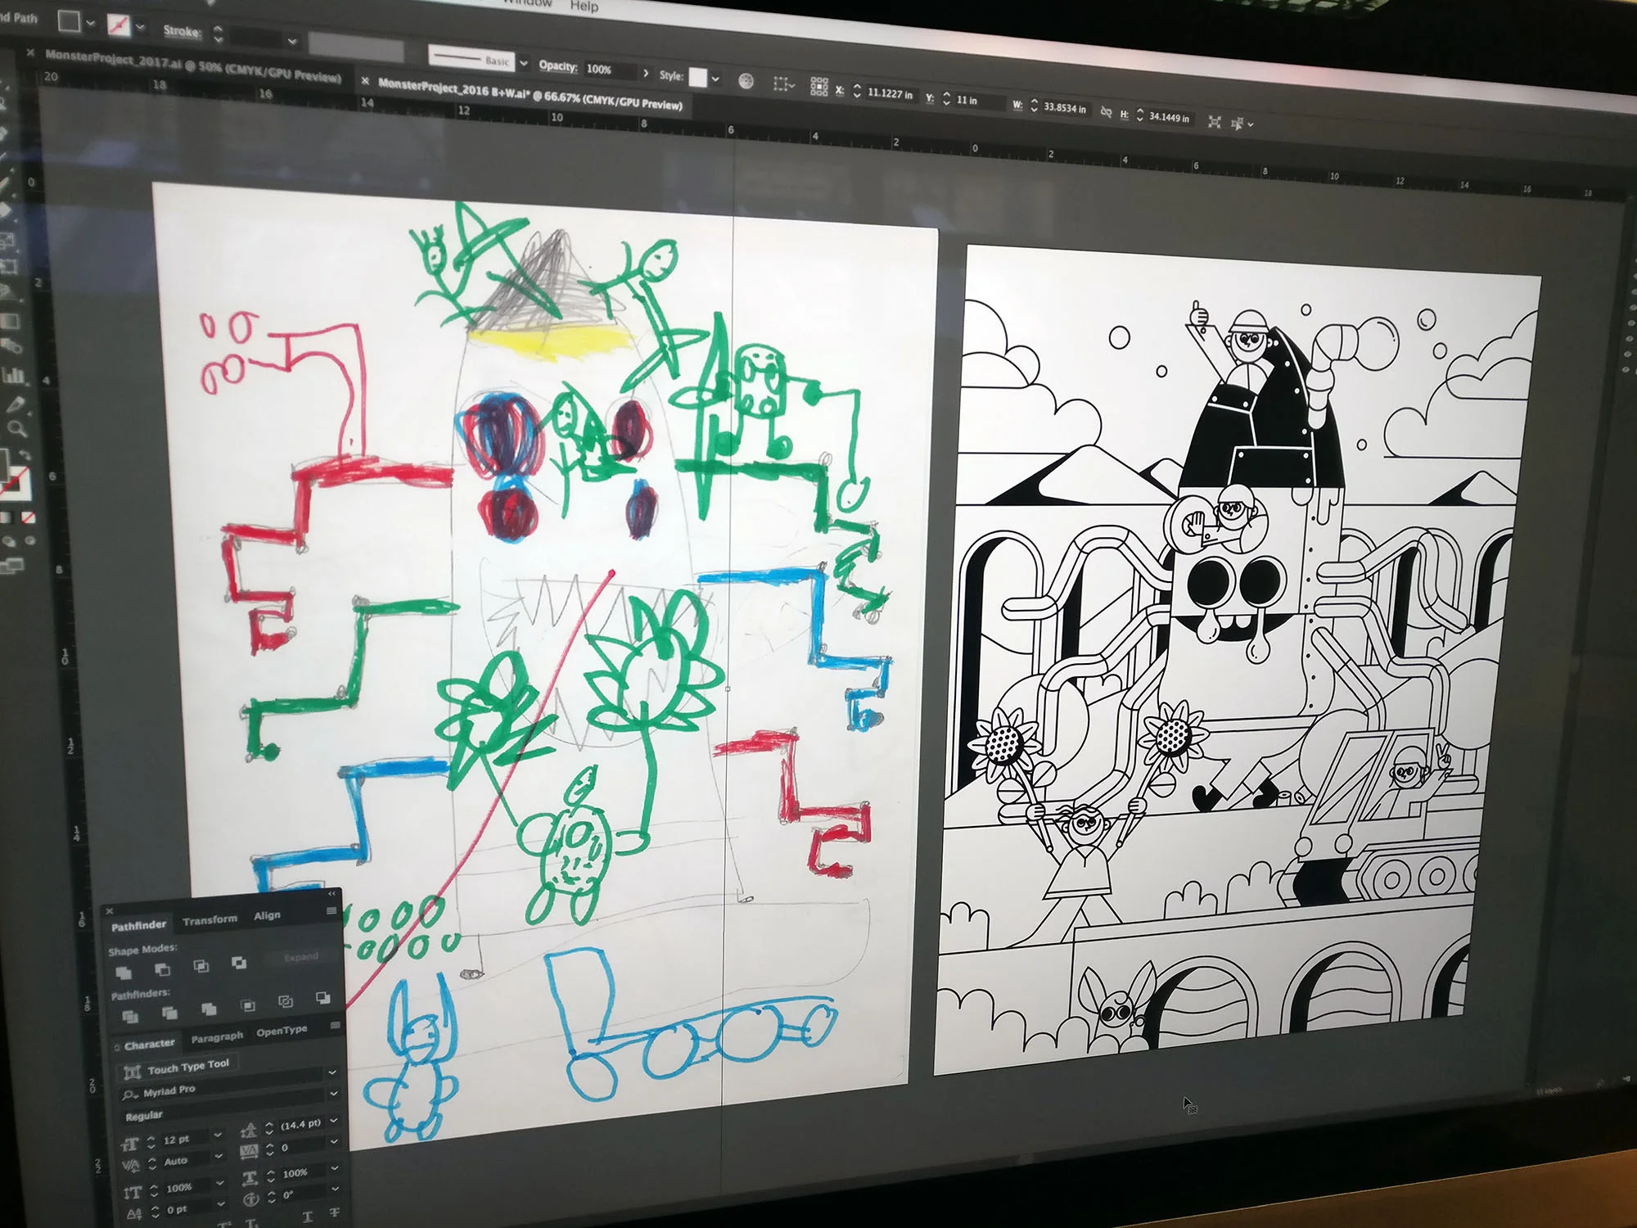
Task: Toggle the Strikethrough button in Character panel
Action: (334, 1212)
